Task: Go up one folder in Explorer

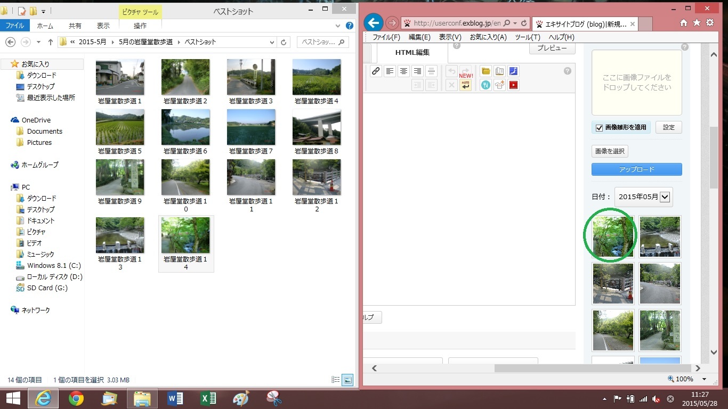Action: (x=51, y=42)
